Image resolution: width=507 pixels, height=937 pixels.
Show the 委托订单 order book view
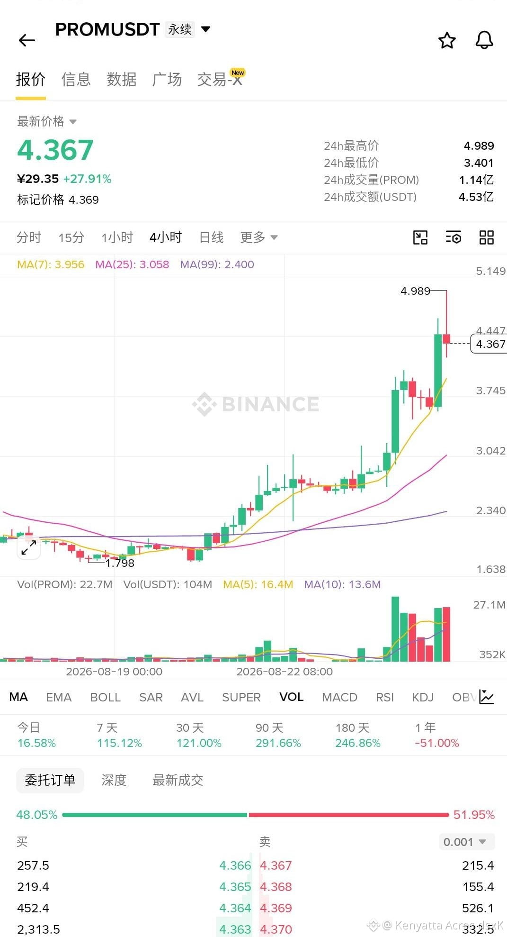click(x=50, y=780)
